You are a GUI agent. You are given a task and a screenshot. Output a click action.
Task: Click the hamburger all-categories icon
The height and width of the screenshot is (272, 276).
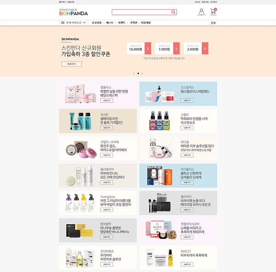(63, 22)
